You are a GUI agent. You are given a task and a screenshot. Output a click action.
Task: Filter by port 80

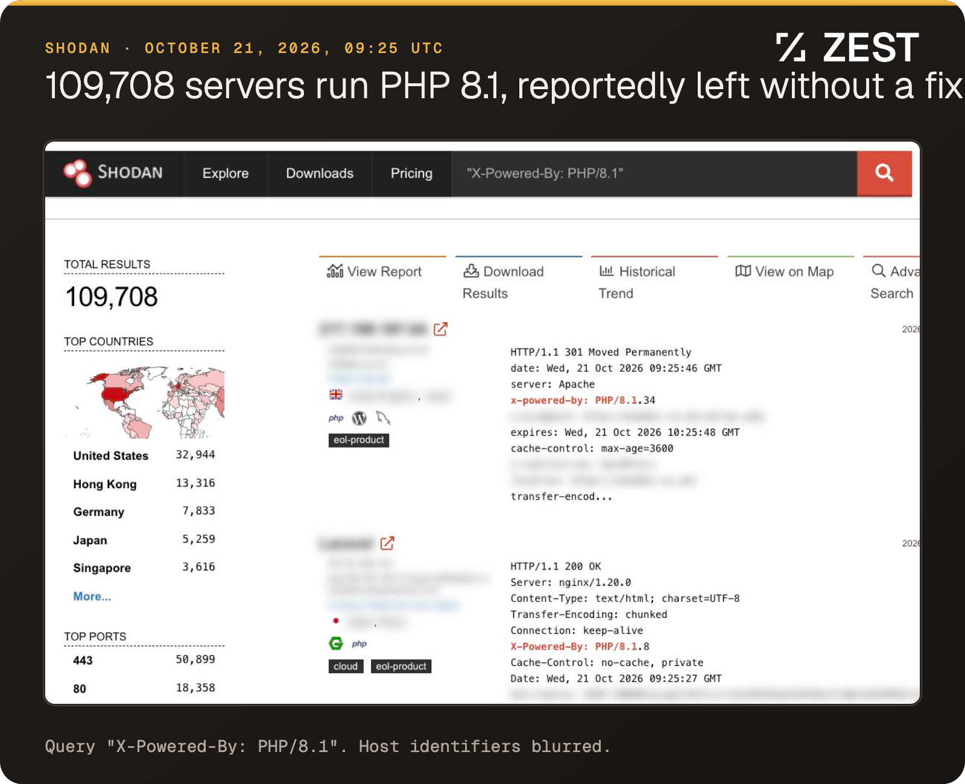coord(80,688)
